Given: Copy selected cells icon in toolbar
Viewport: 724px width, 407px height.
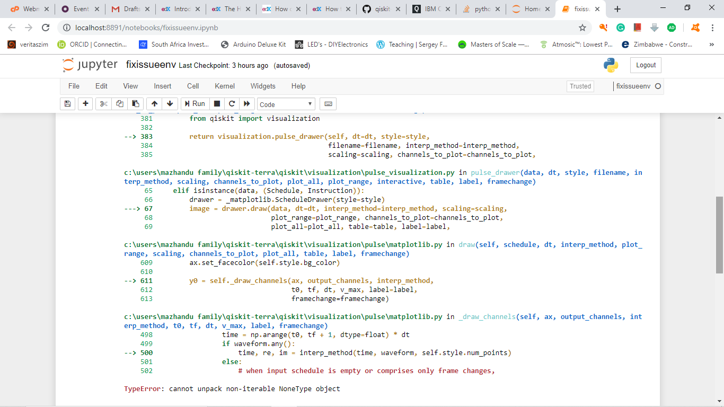Looking at the screenshot, I should tap(120, 104).
